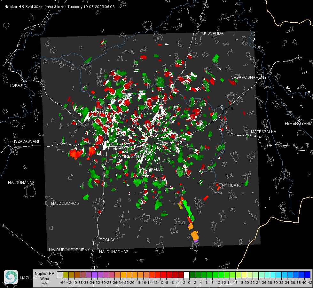Viewport: 313px width, 288px height.
Task: Click the legend value -64
Action: [x=63, y=283]
